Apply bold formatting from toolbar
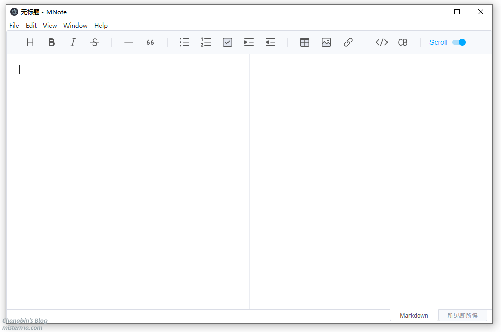This screenshot has height=332, width=501. click(x=52, y=42)
